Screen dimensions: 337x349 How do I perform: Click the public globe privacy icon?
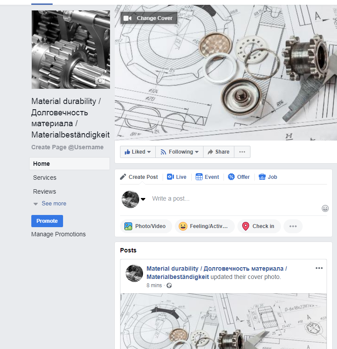169,285
